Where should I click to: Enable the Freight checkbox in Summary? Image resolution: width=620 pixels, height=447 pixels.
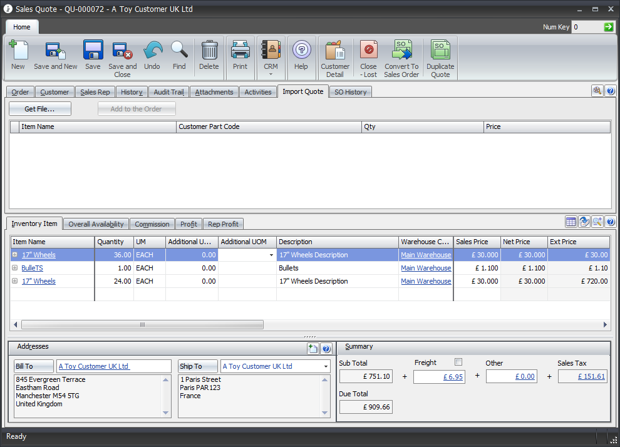tap(458, 362)
